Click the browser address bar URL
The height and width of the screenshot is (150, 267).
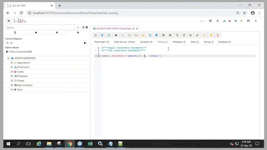75,13
